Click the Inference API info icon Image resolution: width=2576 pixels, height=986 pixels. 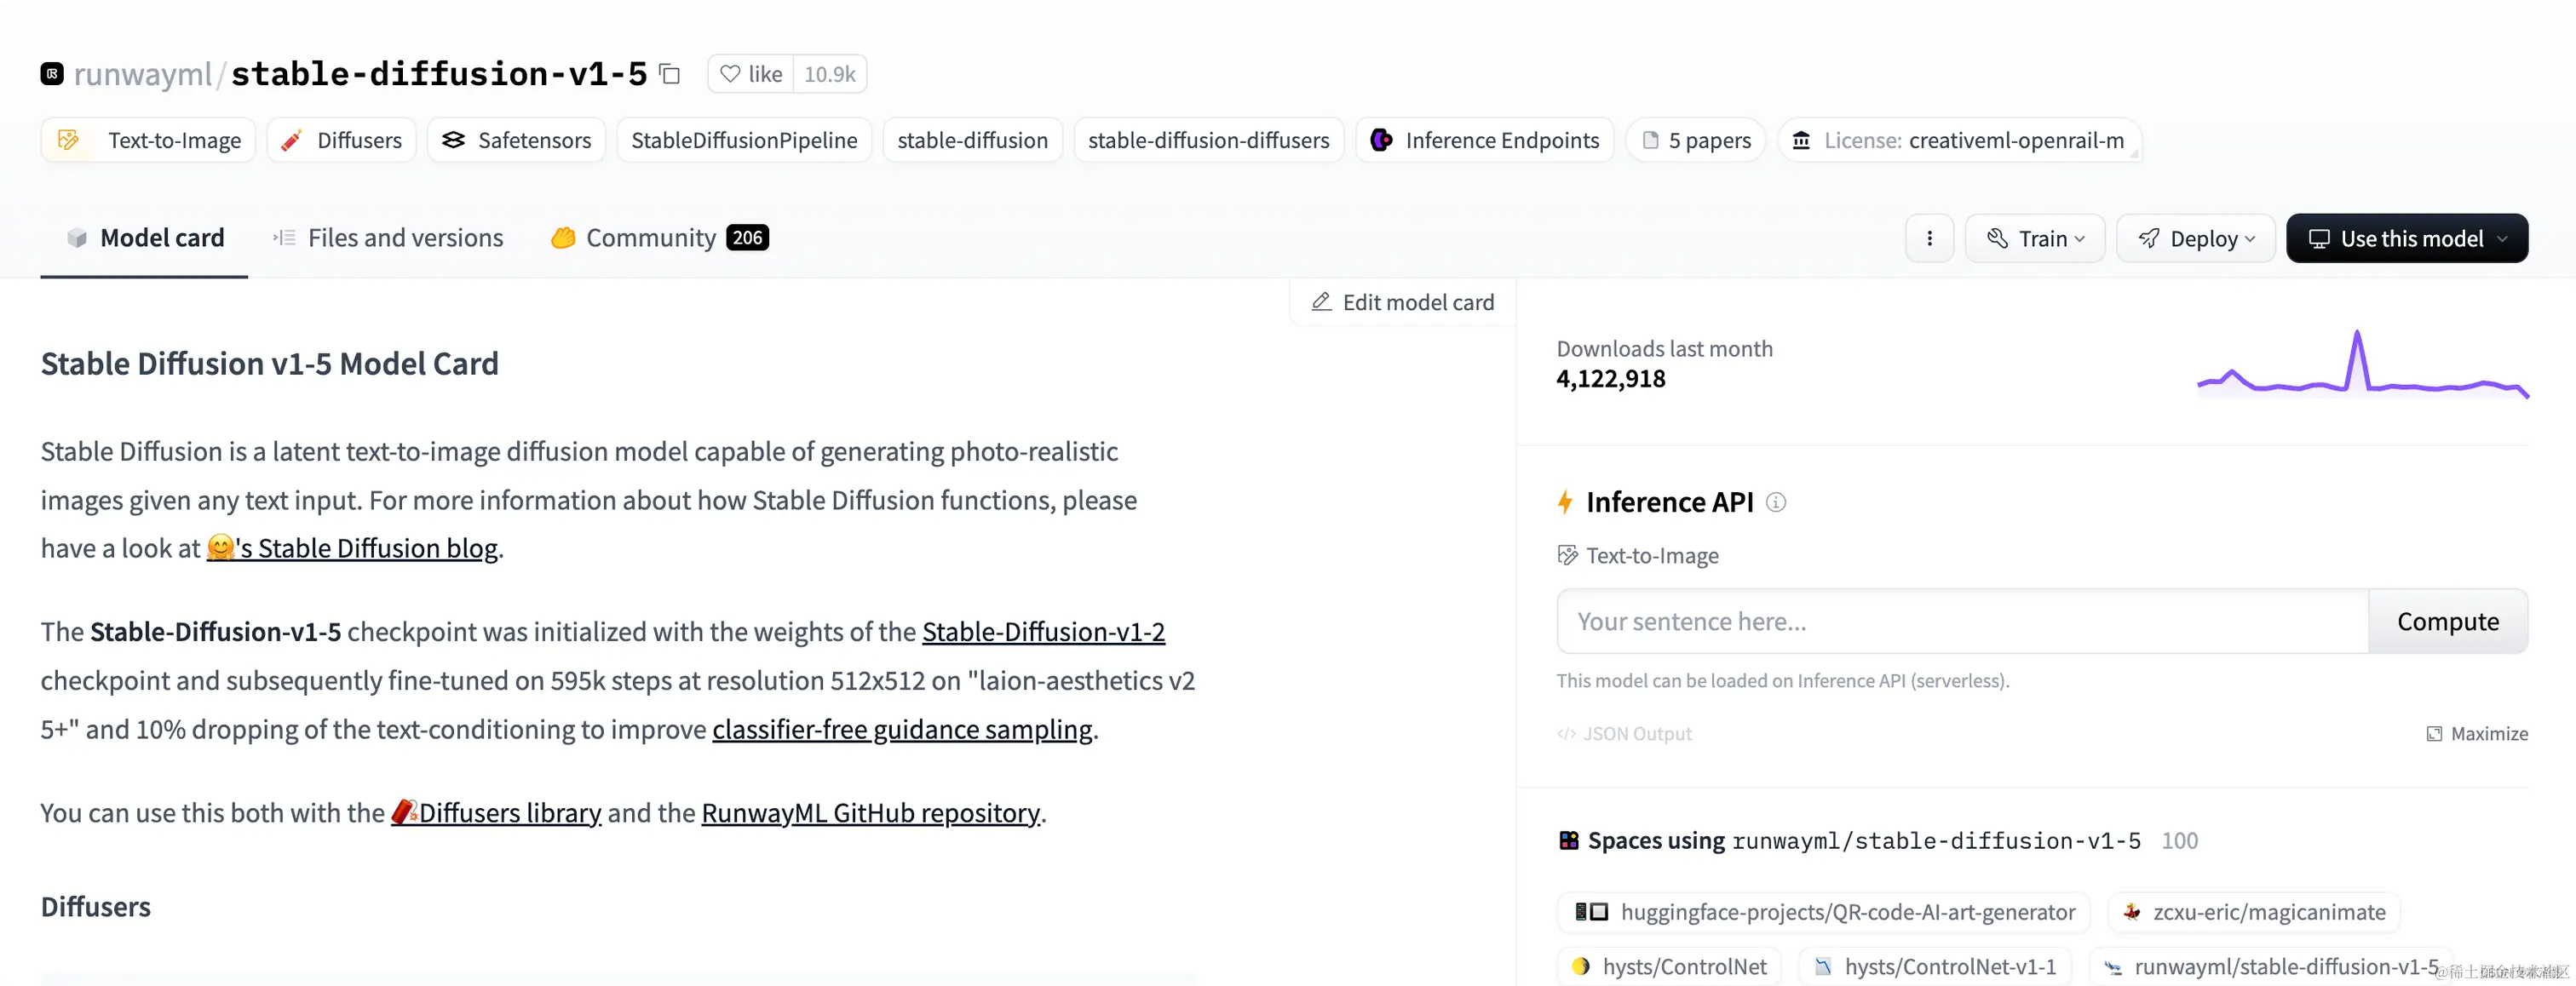click(x=1775, y=502)
